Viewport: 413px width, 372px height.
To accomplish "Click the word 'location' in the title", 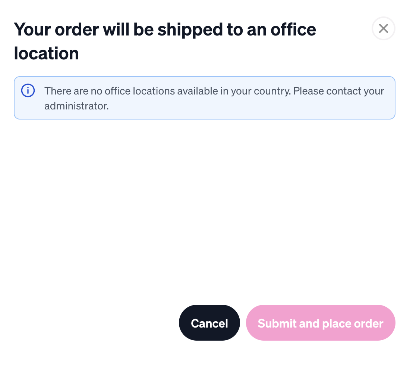I will [x=46, y=53].
